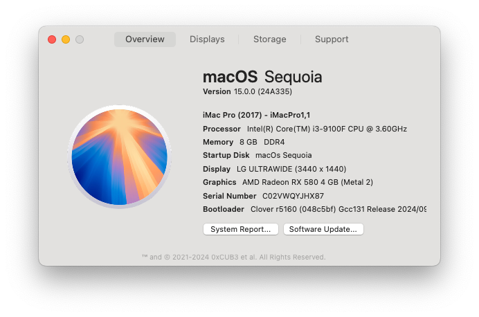479x317 pixels.
Task: Click the Startup Disk entry
Action: pyautogui.click(x=257, y=155)
